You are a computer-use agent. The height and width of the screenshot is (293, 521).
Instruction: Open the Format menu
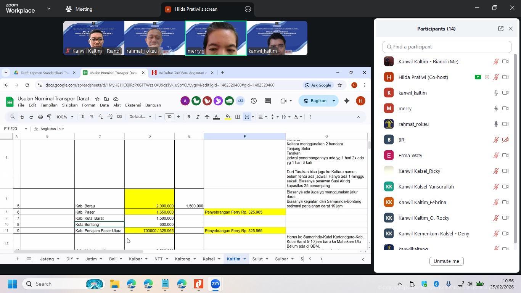88,105
